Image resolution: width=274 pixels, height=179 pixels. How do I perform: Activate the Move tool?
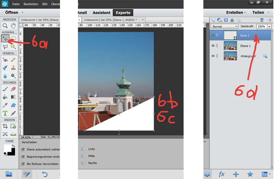5,38
